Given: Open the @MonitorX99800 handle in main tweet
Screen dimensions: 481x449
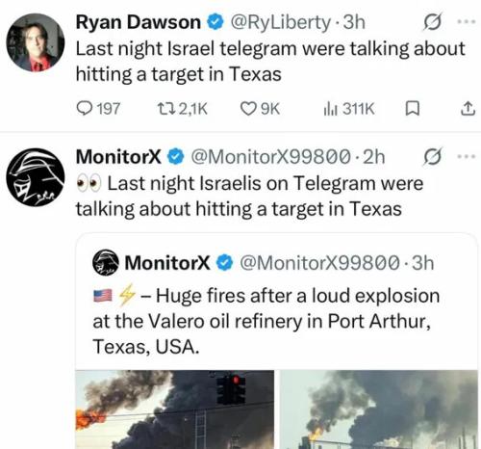Looking at the screenshot, I should 270,157.
